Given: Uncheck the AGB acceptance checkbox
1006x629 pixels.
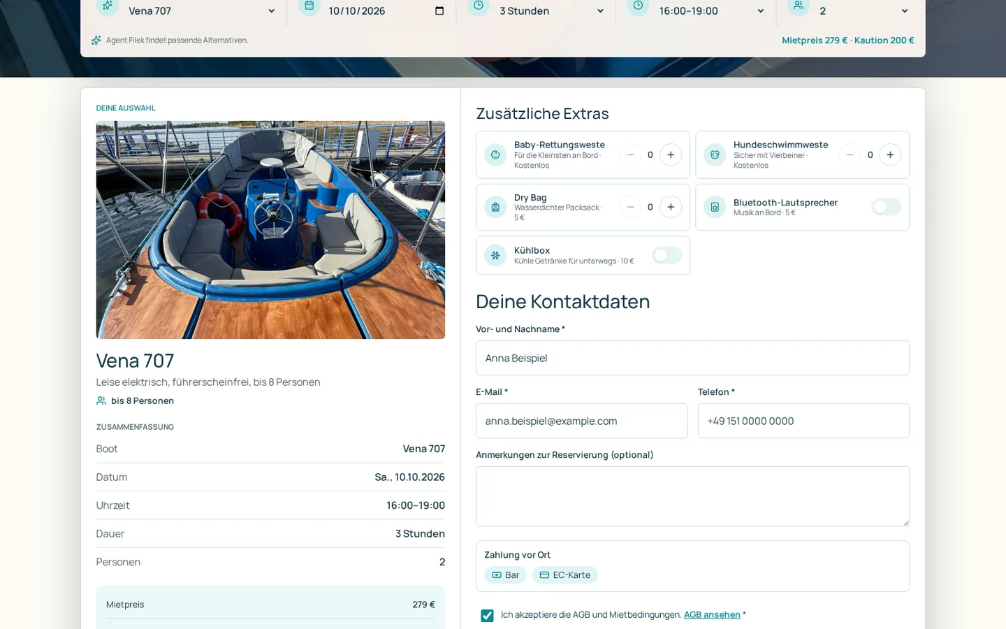Looking at the screenshot, I should pos(487,616).
